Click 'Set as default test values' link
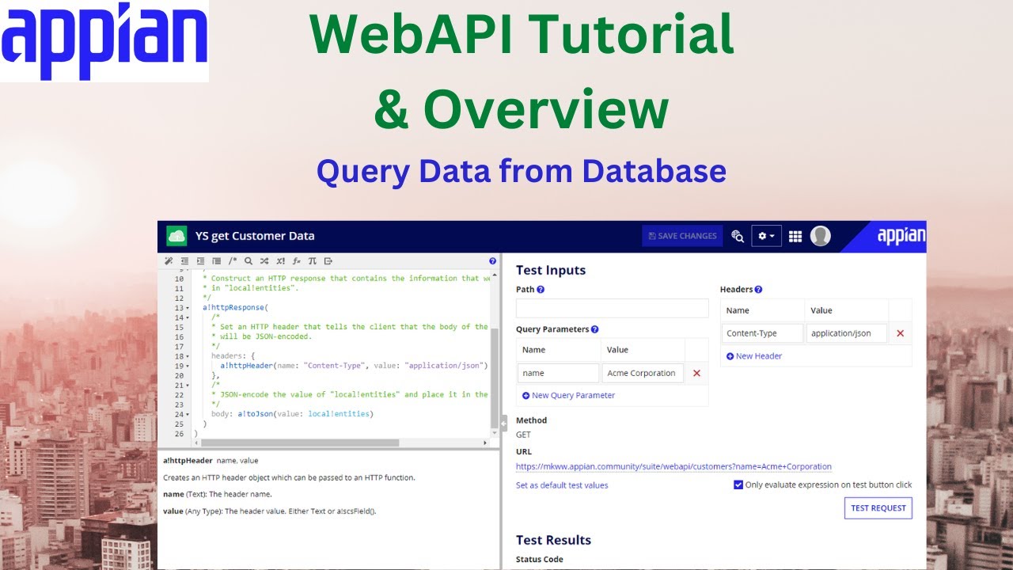The height and width of the screenshot is (570, 1013). (x=562, y=485)
